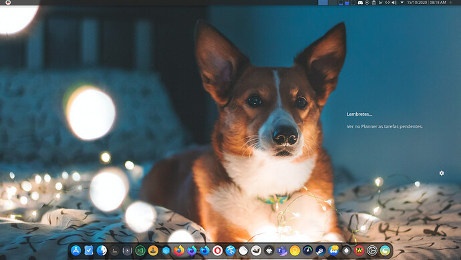Open the gear settings icon on desktop widget
Image resolution: width=461 pixels, height=260 pixels.
pyautogui.click(x=442, y=173)
